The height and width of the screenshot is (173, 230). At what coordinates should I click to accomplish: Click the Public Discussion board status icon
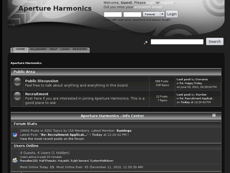coord(17,82)
